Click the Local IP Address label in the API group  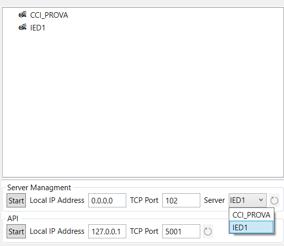click(x=57, y=231)
